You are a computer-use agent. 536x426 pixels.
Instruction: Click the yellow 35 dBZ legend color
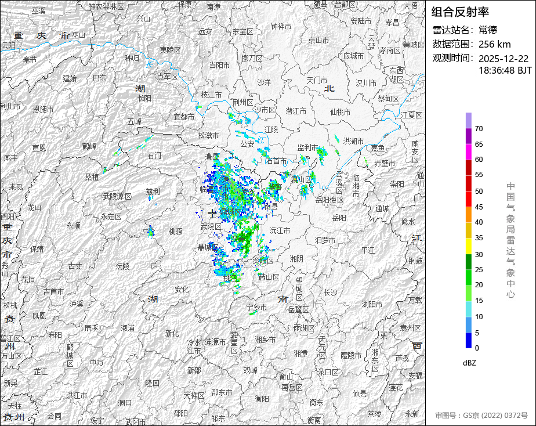[x=468, y=246]
